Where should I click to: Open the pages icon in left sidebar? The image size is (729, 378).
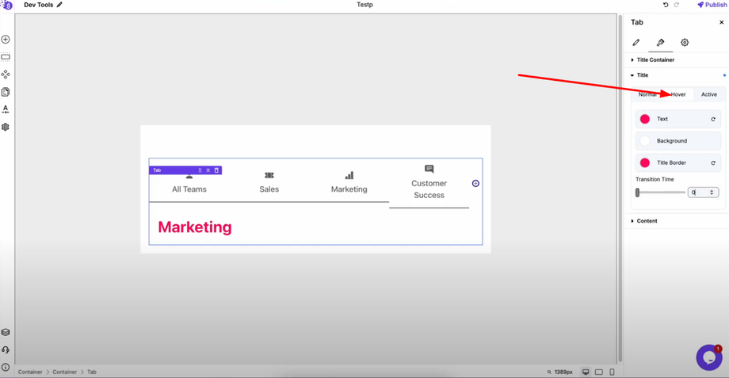tap(6, 92)
